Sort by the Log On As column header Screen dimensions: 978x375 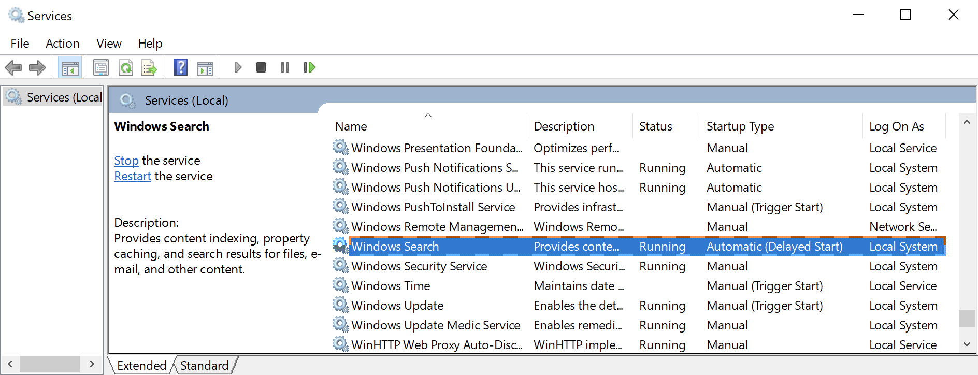click(904, 126)
